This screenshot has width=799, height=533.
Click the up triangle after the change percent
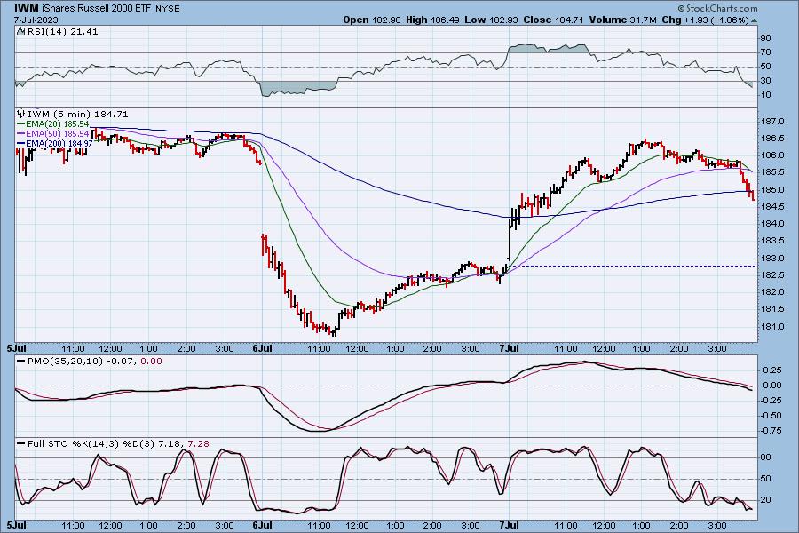754,20
